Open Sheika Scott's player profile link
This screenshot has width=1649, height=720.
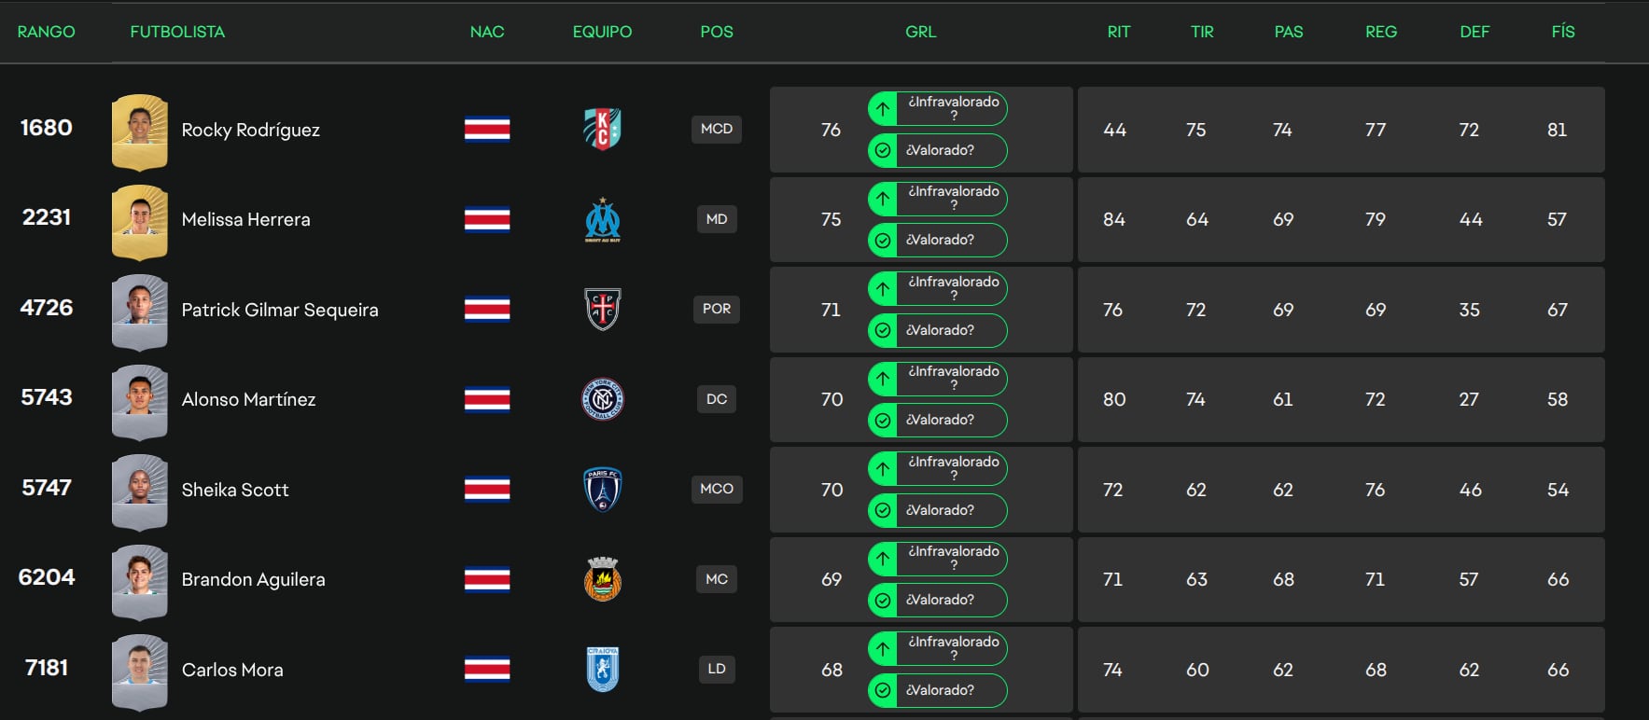pos(235,489)
